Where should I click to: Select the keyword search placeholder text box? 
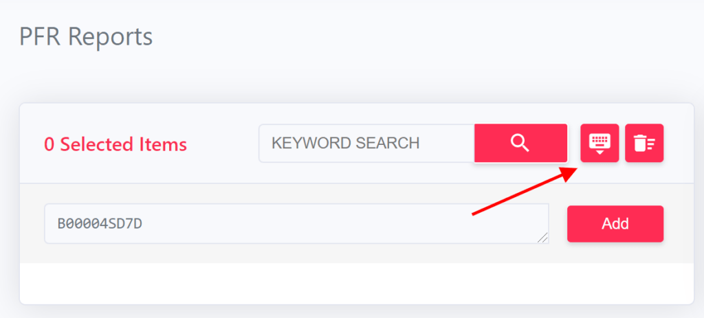(366, 143)
